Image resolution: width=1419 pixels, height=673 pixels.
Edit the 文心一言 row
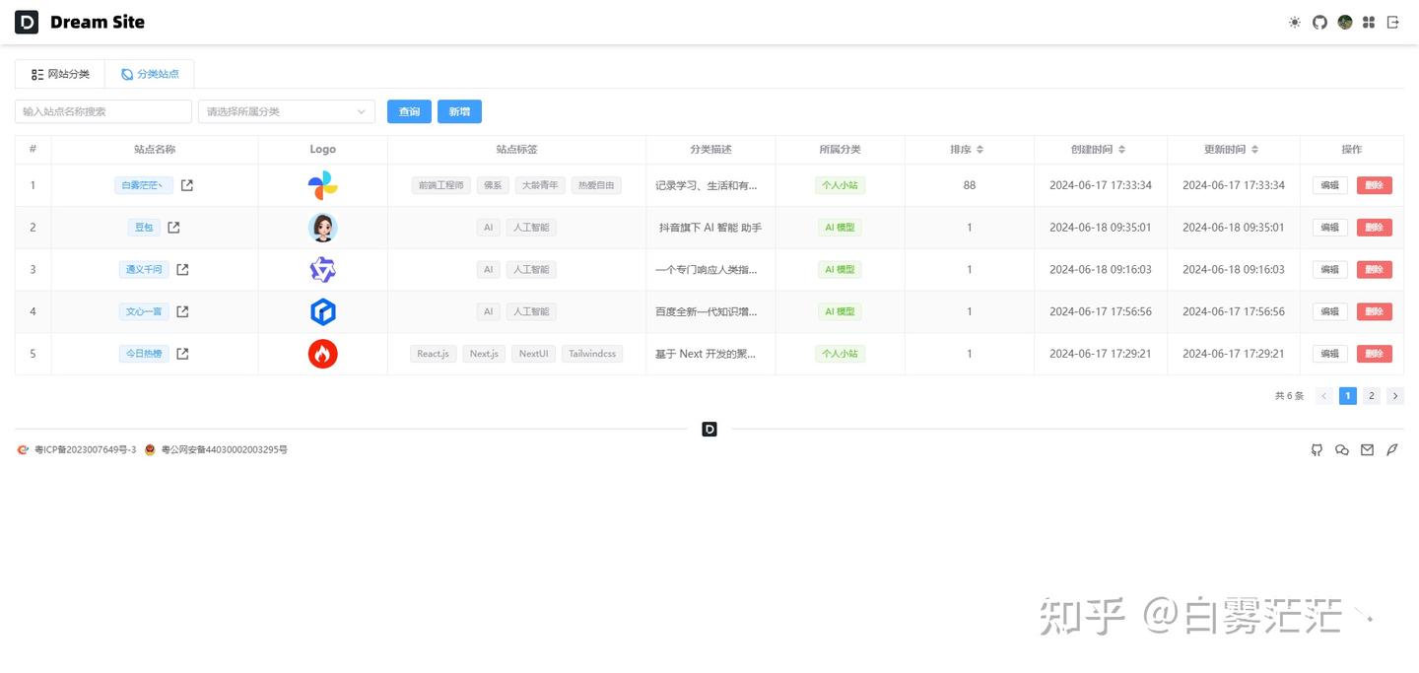(1330, 311)
